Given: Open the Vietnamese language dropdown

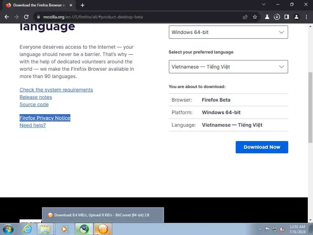Looking at the screenshot, I should click(228, 67).
